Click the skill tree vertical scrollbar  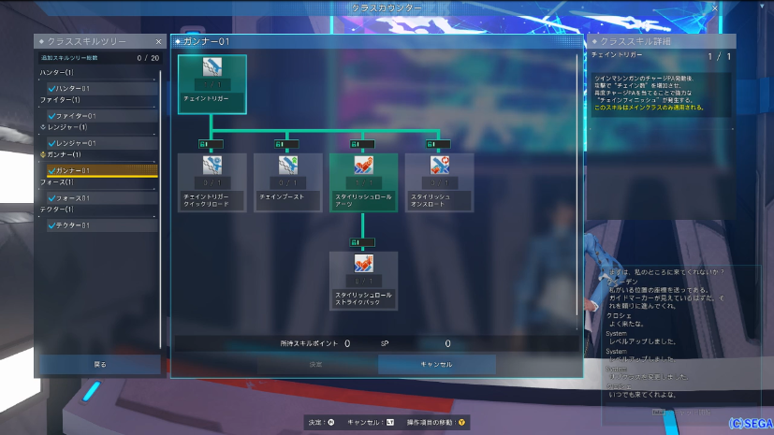(577, 185)
